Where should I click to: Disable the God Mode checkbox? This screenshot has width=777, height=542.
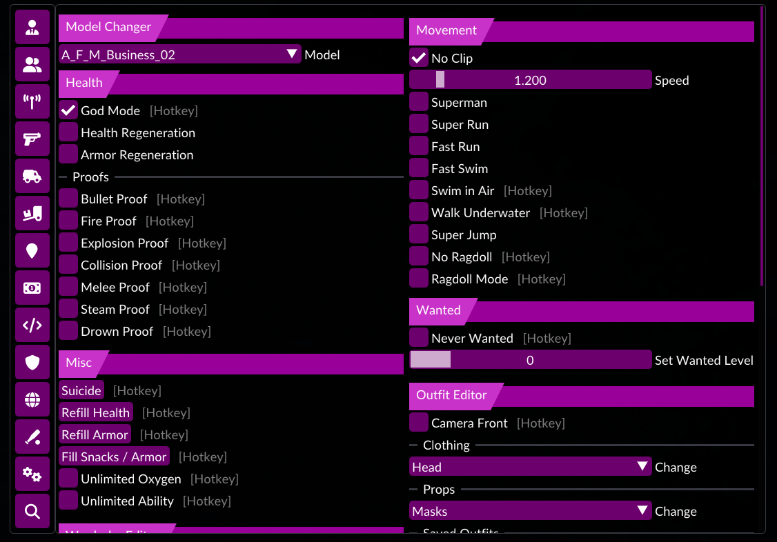(x=68, y=110)
